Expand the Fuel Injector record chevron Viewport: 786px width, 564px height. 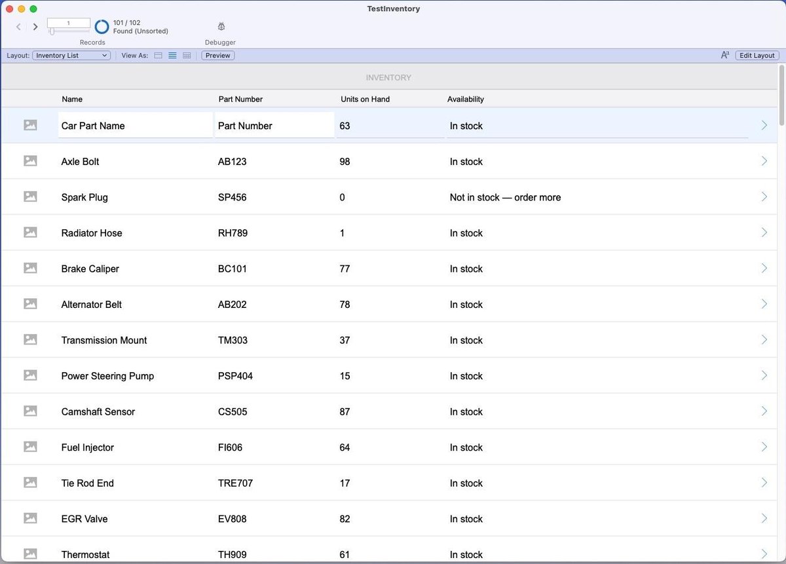coord(764,447)
